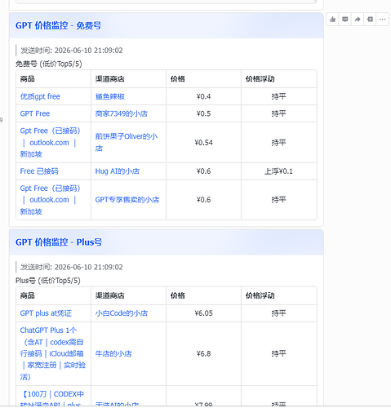
Task: Open the GPT plus at凭证 product link
Action: point(46,313)
